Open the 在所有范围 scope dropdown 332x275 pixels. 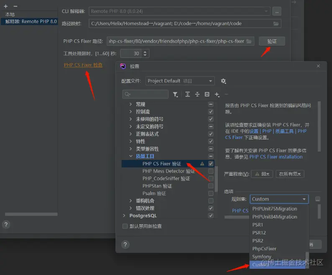(290, 174)
